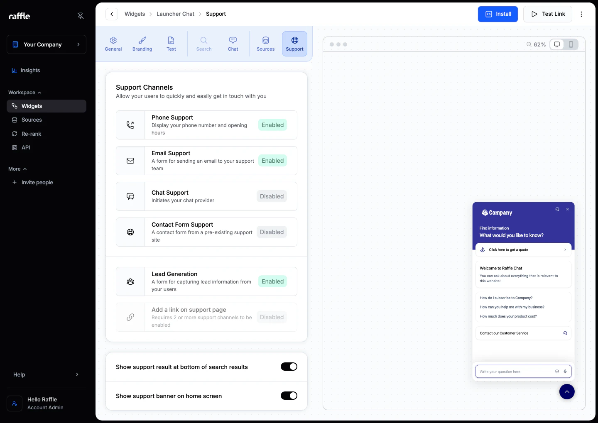598x423 pixels.
Task: Open the Test Link button
Action: (548, 14)
